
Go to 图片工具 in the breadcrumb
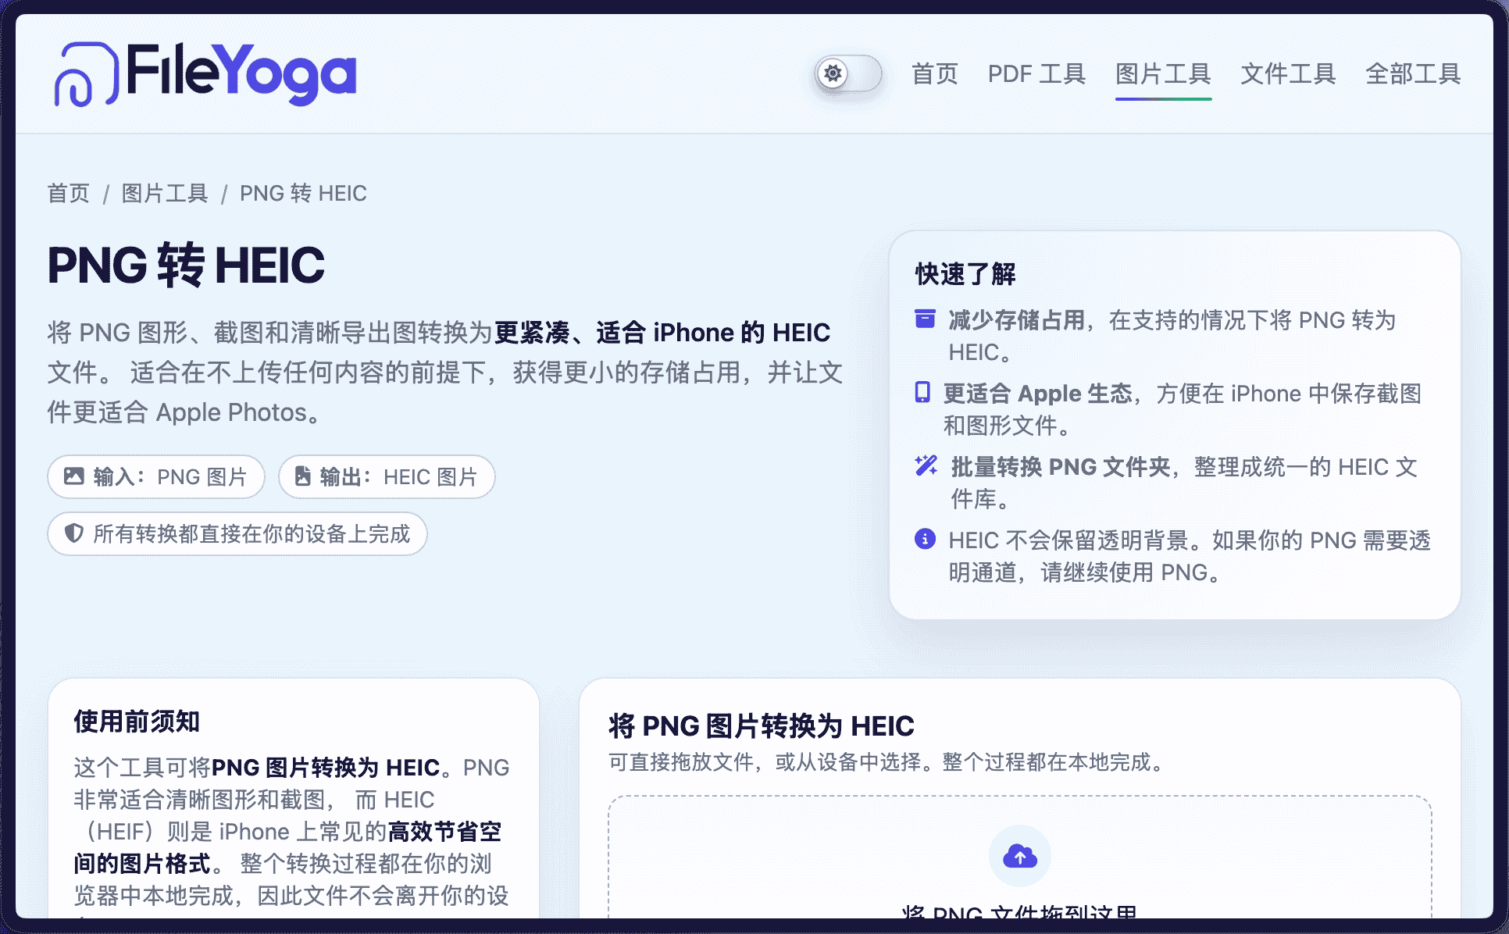tap(165, 193)
